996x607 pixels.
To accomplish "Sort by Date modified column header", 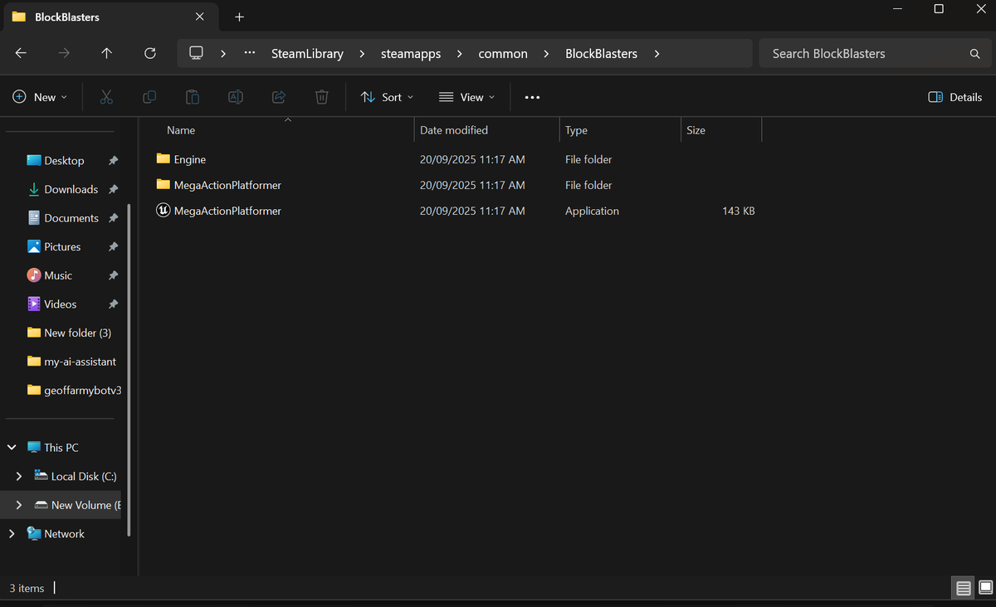I will (x=454, y=130).
